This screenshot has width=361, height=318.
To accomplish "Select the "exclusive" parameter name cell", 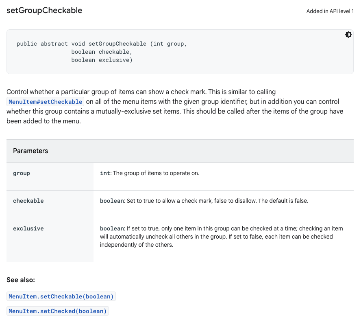I will [x=28, y=229].
